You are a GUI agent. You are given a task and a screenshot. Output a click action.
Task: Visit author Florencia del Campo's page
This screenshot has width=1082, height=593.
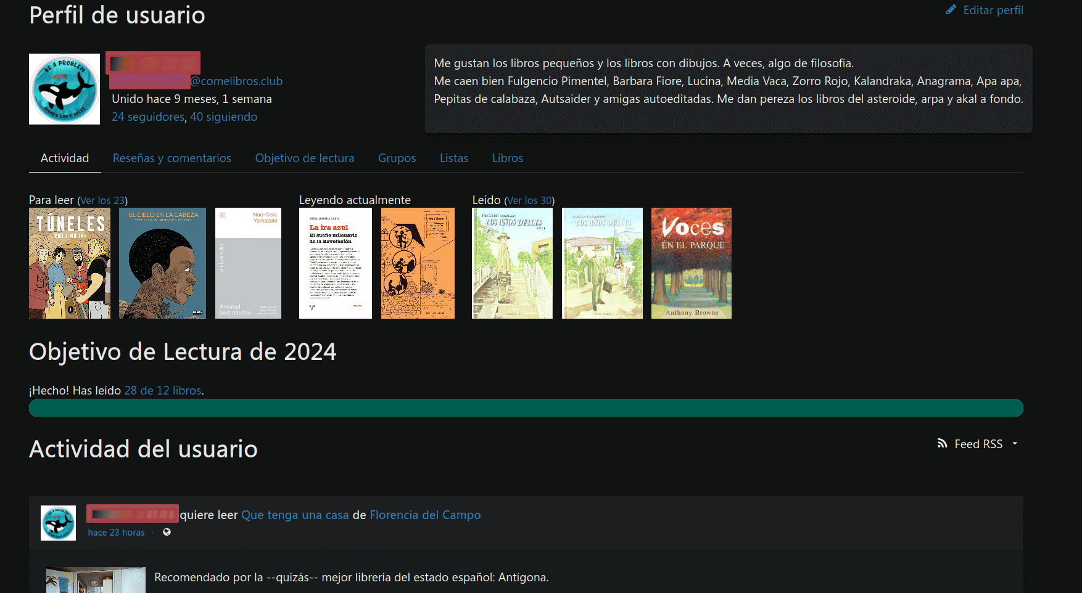[x=425, y=515]
